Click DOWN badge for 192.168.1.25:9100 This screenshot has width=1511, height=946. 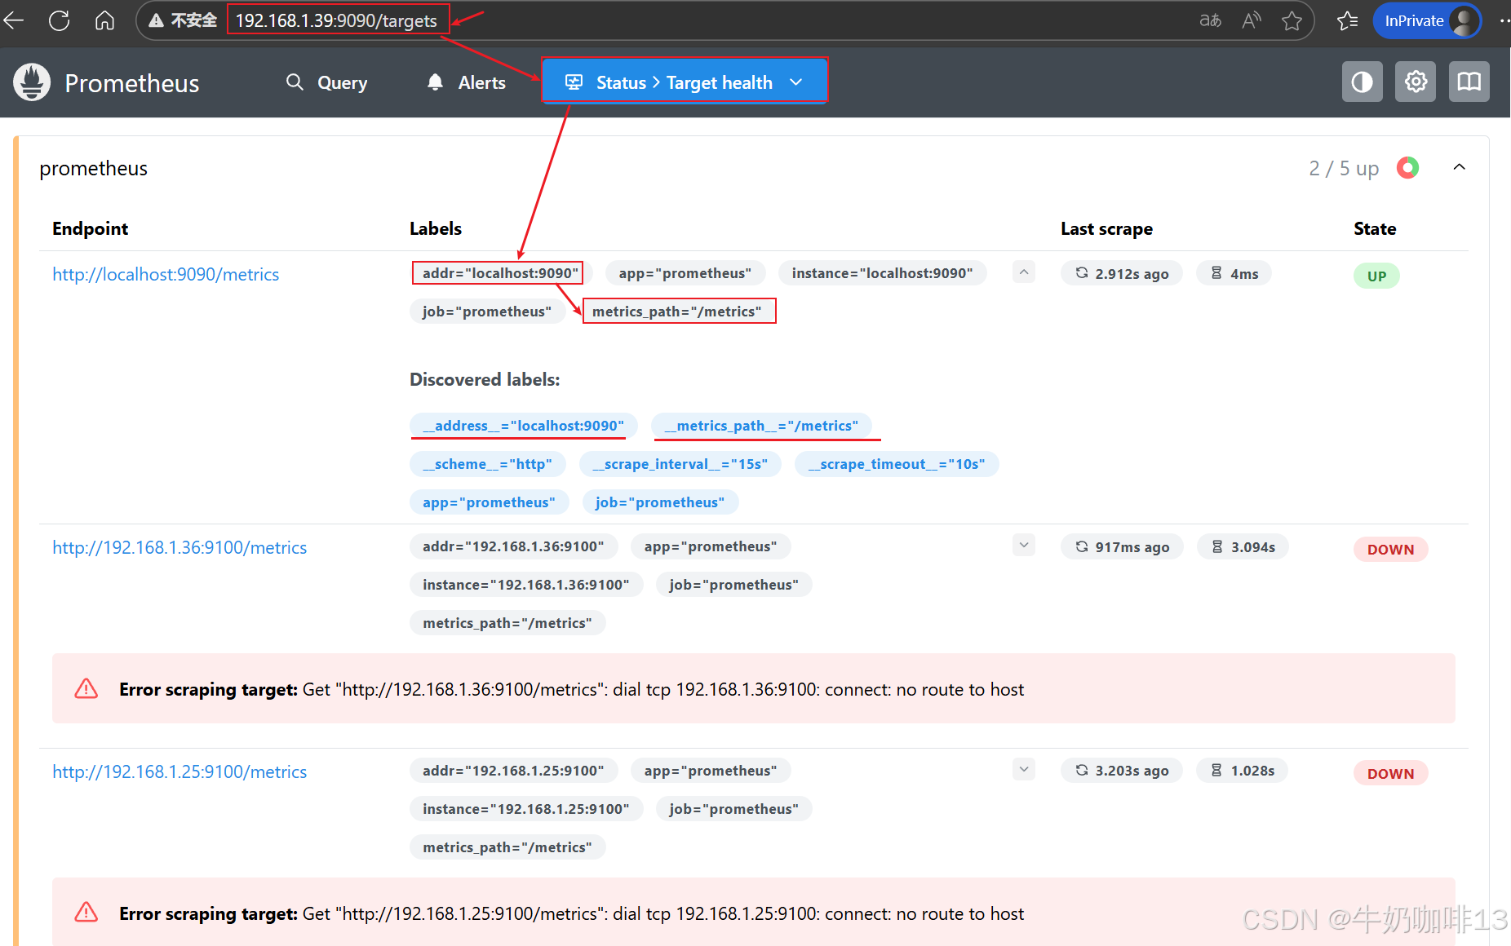(x=1391, y=774)
